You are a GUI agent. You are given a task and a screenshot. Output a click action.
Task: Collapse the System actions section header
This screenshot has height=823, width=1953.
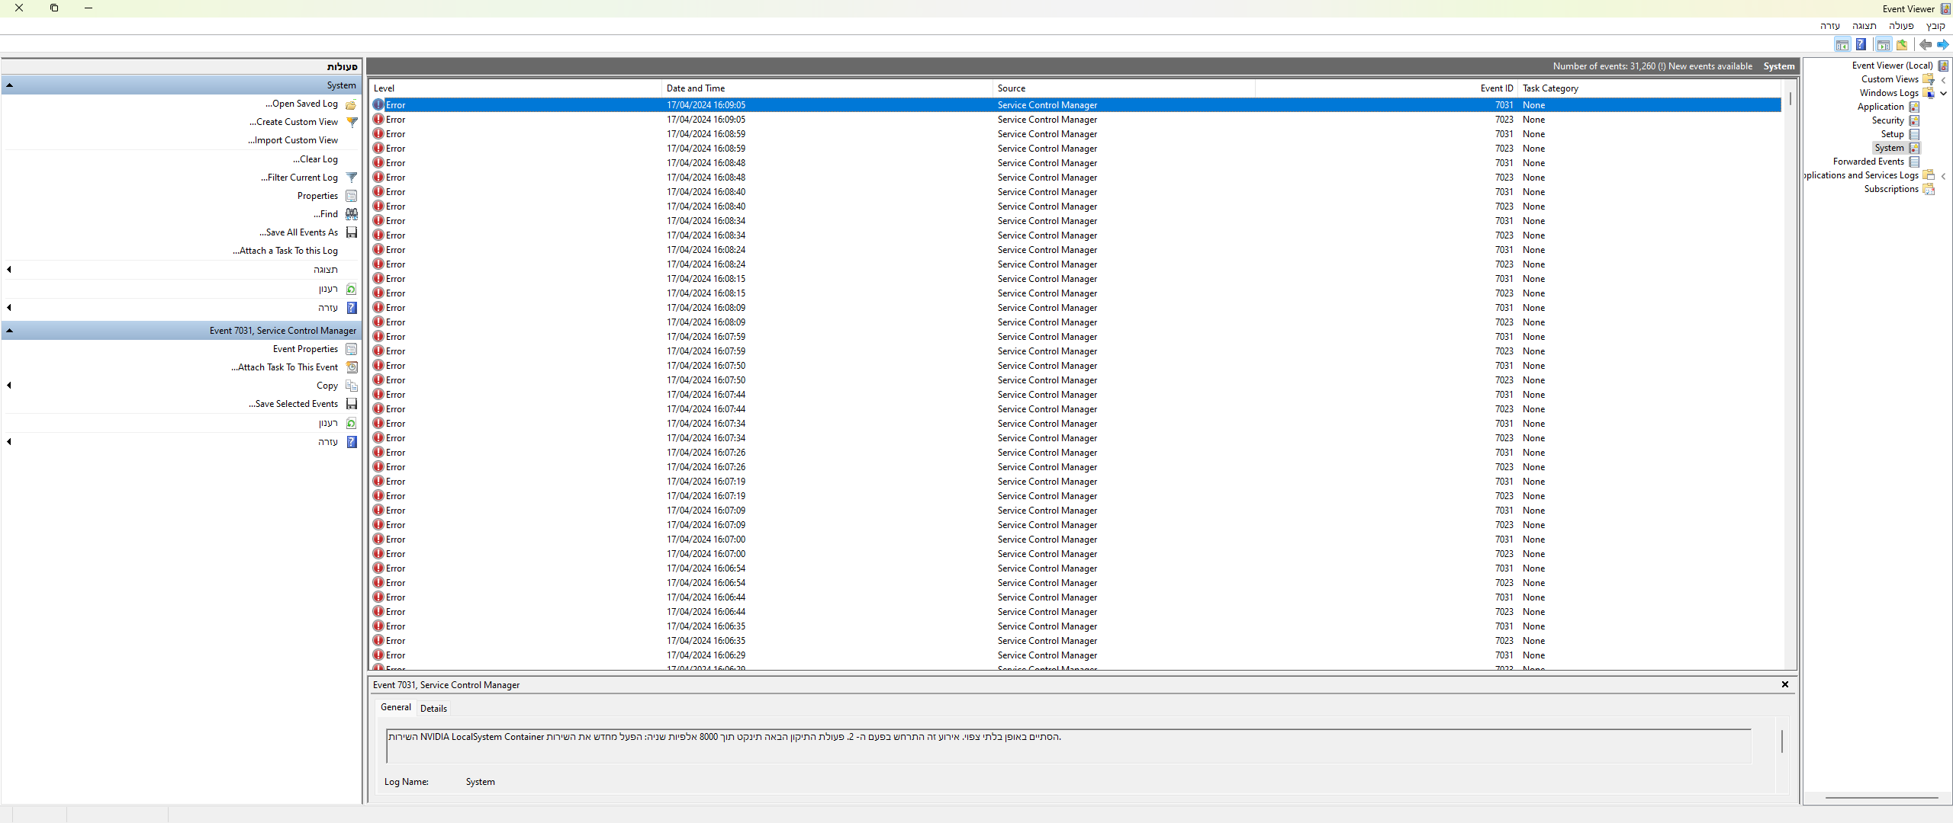(9, 85)
